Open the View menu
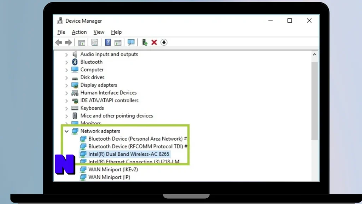362x204 pixels. (99, 32)
